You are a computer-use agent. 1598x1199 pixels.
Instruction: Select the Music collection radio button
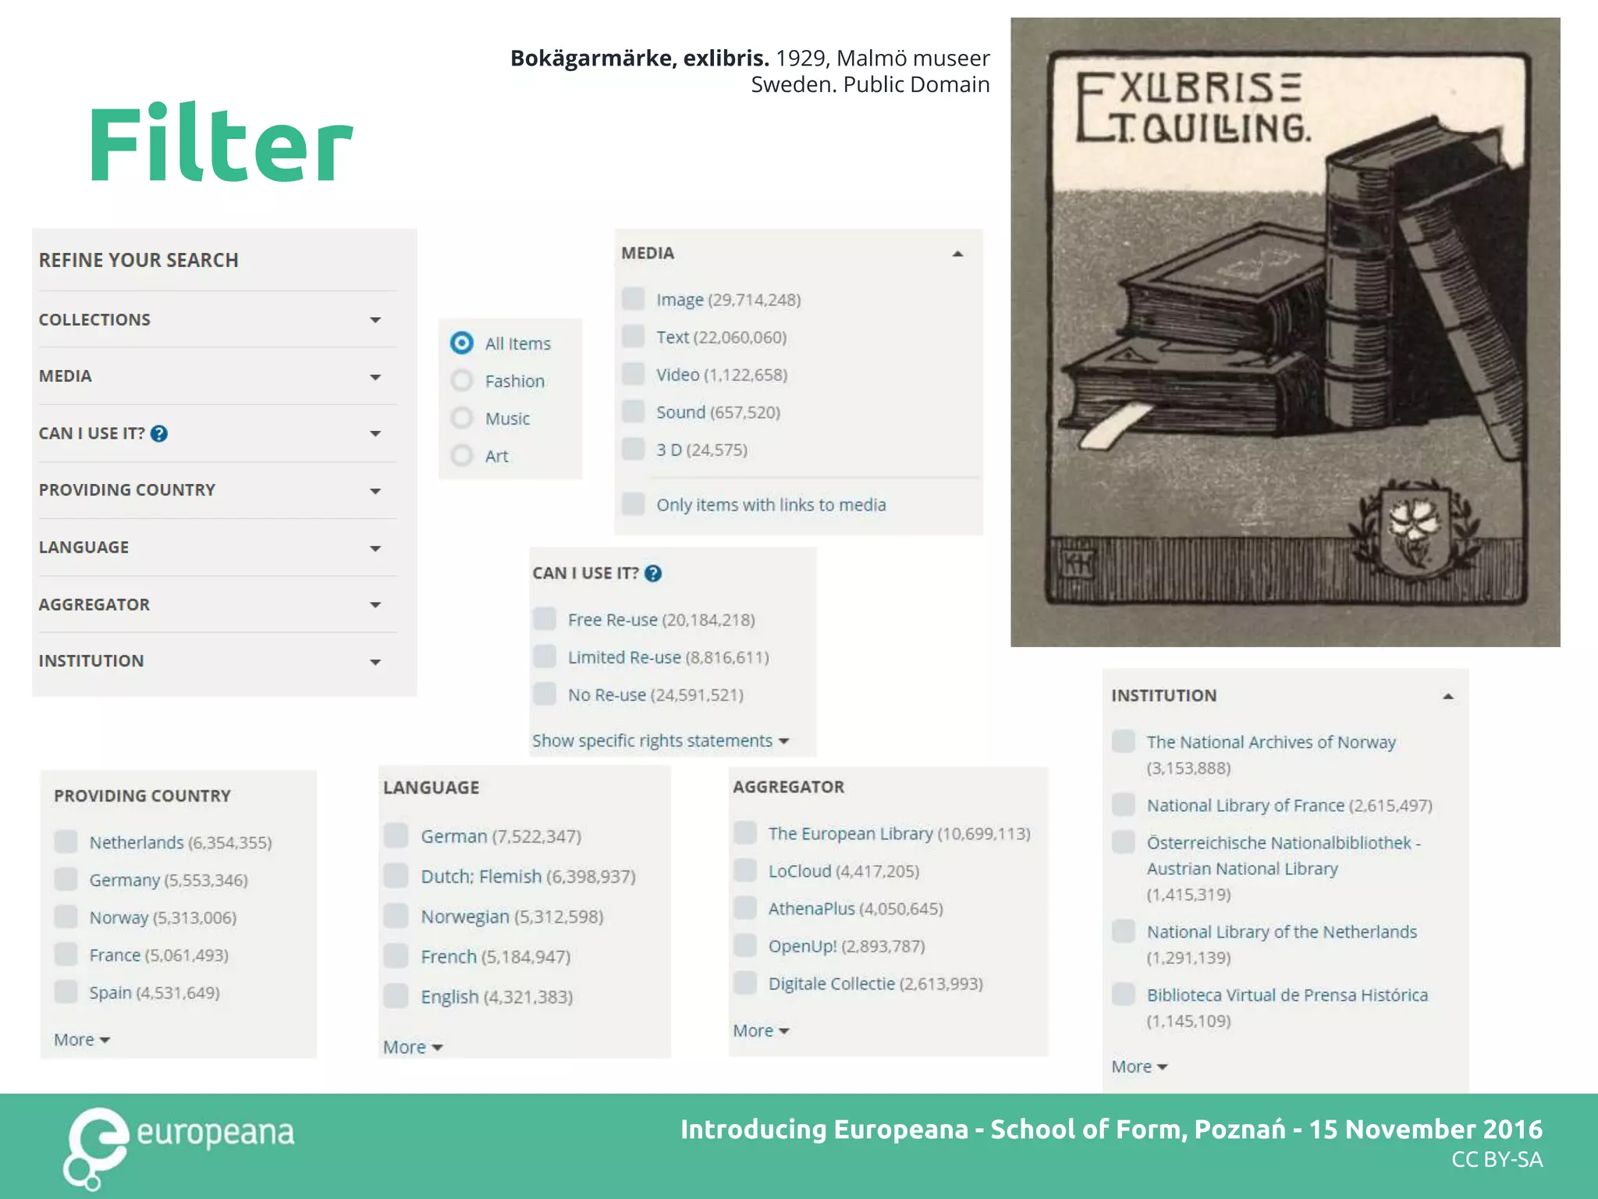point(462,418)
